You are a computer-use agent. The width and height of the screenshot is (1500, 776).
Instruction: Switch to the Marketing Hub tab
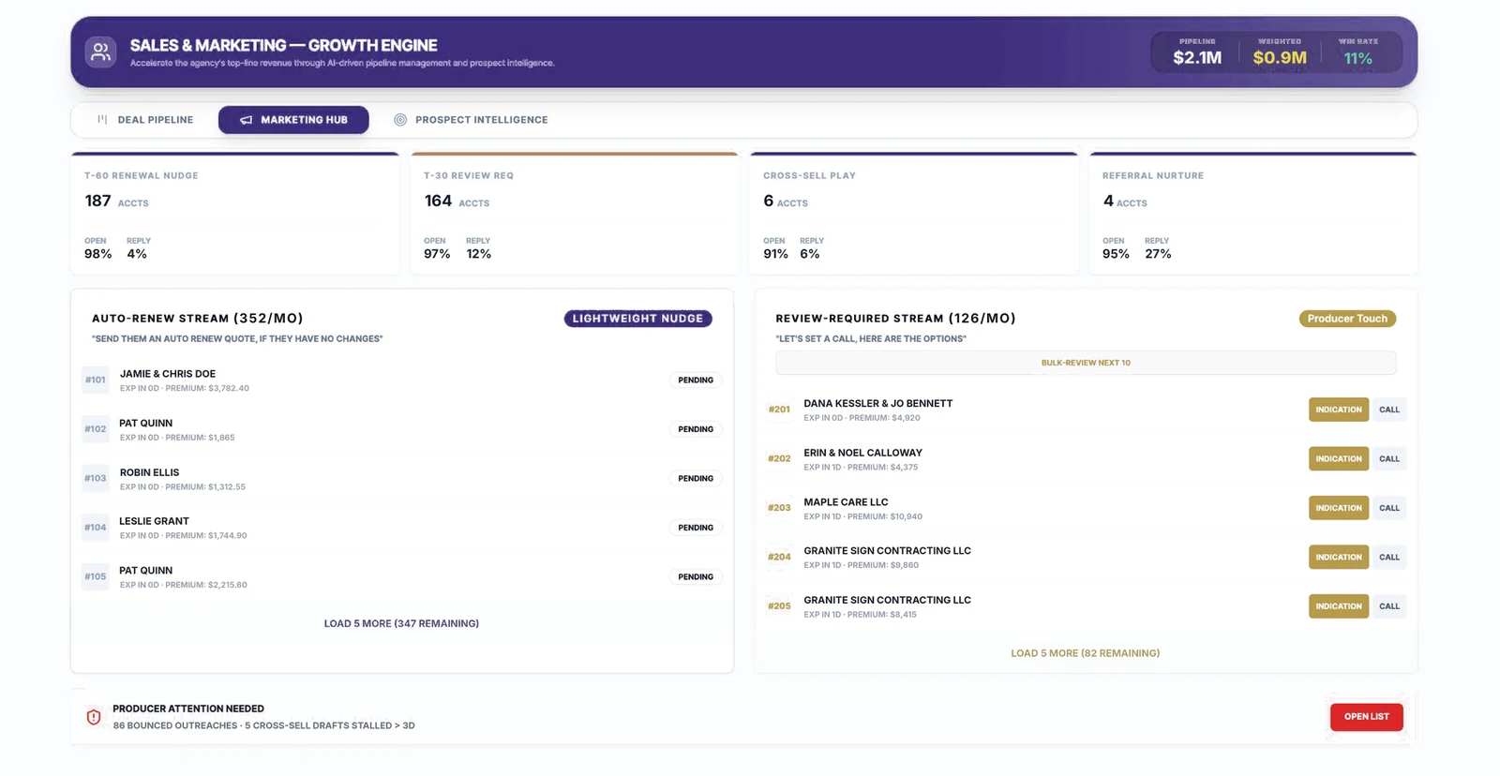tap(293, 120)
